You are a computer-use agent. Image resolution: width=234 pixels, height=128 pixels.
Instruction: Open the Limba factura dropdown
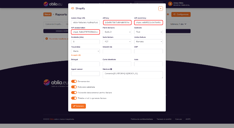(148, 41)
